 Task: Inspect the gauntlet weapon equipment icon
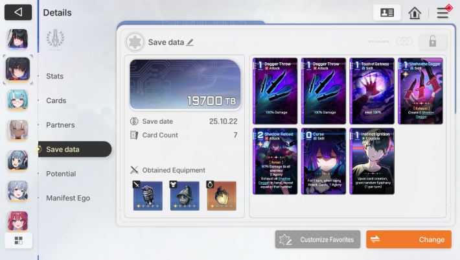(148, 196)
